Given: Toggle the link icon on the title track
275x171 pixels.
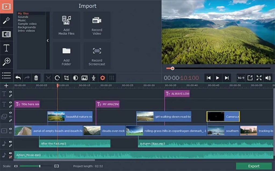Looking at the screenshot, I should [x=11, y=96].
